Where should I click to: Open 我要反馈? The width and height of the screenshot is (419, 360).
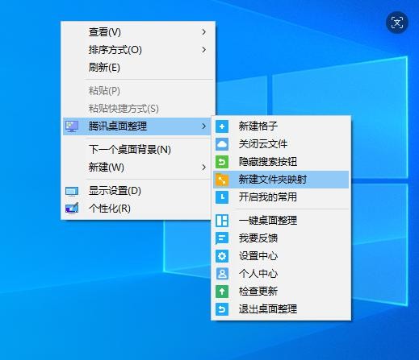point(281,238)
